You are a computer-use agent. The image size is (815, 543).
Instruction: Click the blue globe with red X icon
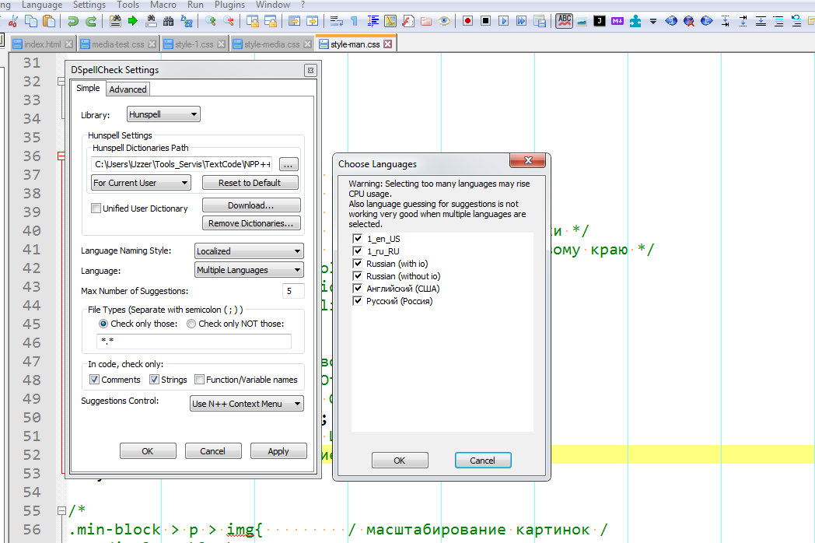(689, 21)
